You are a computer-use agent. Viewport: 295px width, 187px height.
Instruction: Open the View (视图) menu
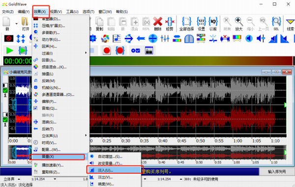[56, 12]
